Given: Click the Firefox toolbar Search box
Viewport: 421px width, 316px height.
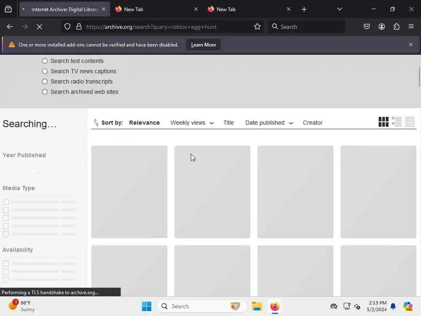Looking at the screenshot, I should pos(306,27).
